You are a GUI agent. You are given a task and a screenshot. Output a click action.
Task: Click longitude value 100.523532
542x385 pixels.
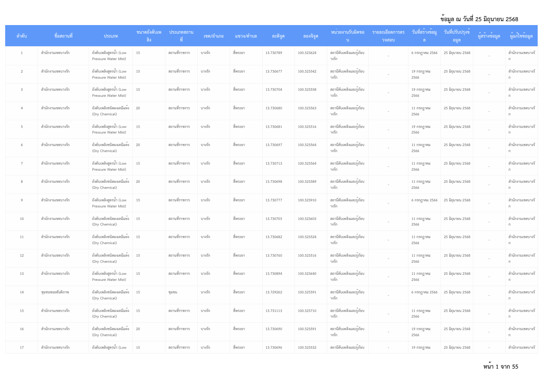[307, 347]
